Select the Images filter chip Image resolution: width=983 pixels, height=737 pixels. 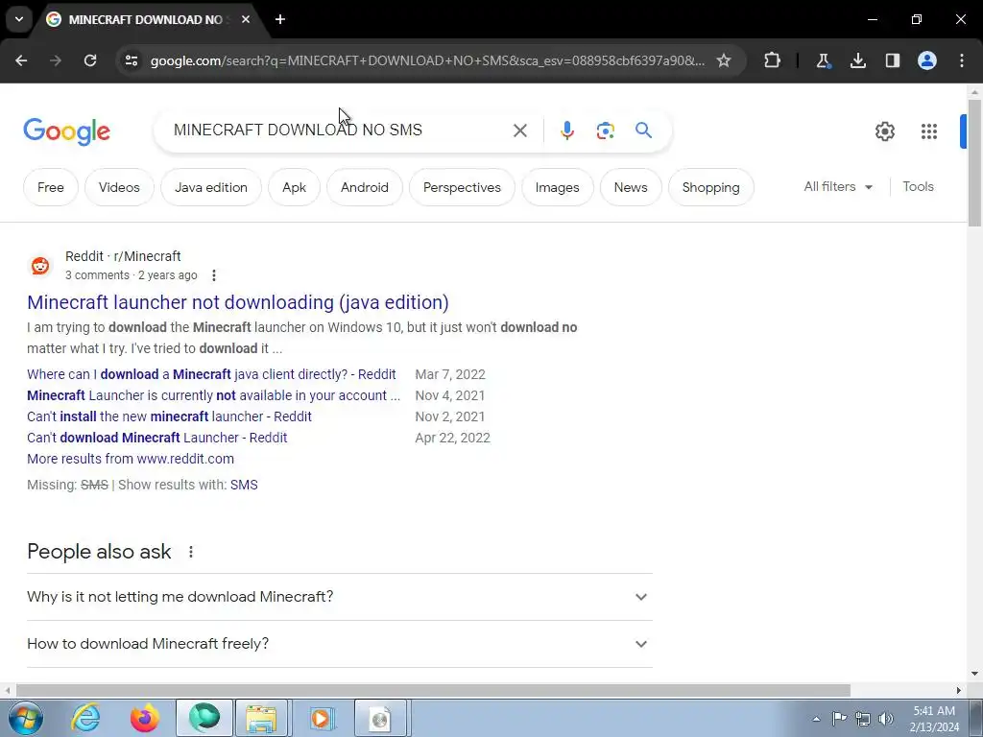(558, 187)
